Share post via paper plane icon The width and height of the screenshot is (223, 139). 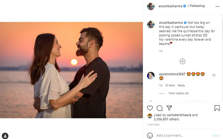coord(169,108)
